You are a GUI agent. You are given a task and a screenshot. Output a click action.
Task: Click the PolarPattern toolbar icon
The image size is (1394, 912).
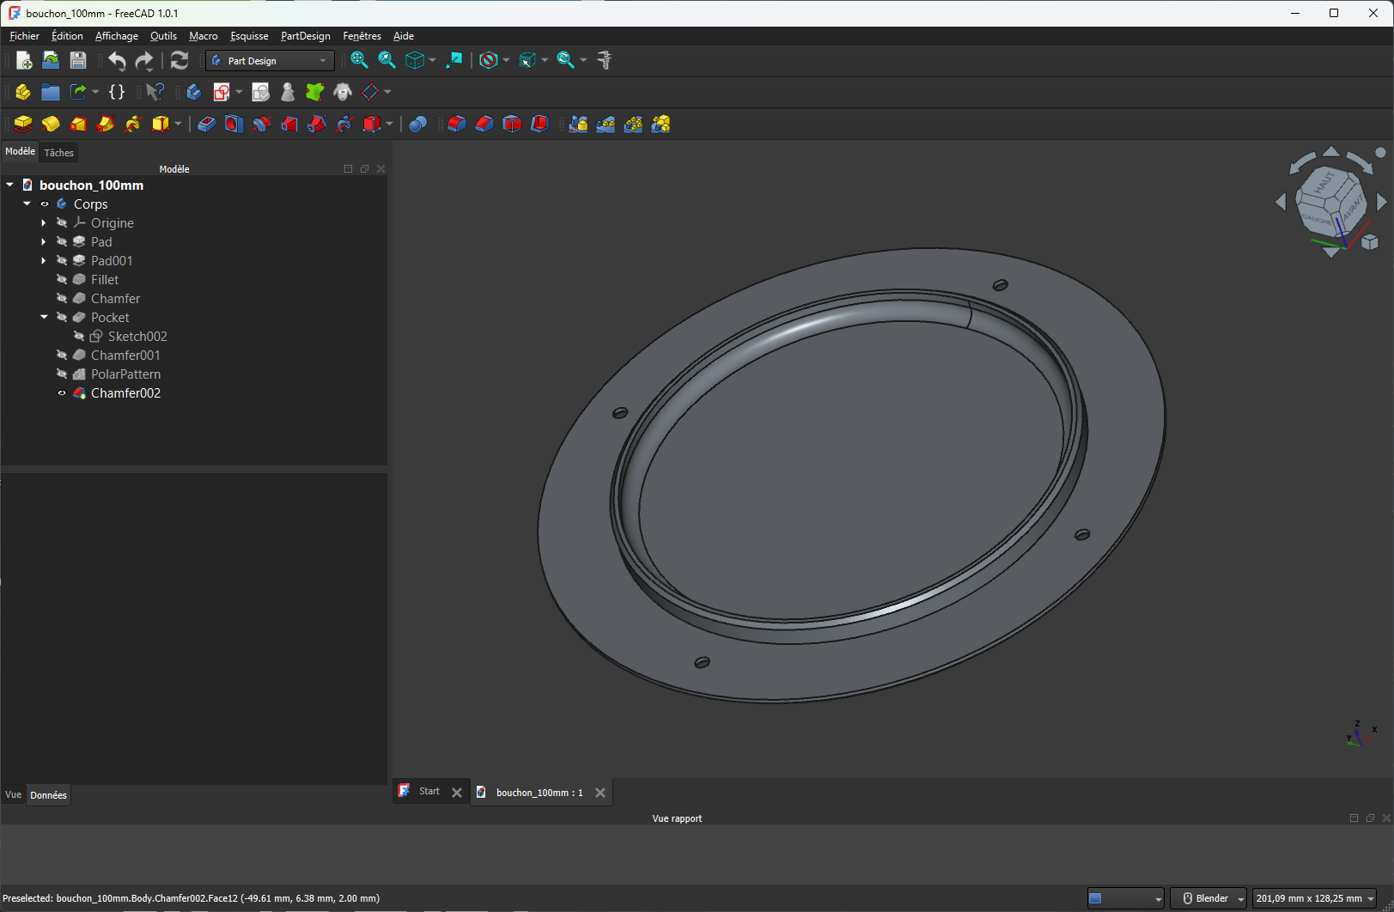coord(633,125)
